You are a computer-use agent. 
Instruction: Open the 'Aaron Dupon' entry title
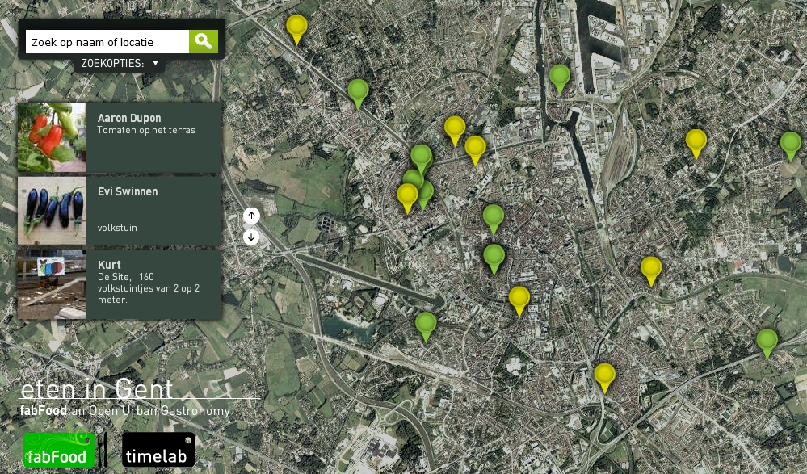(129, 118)
